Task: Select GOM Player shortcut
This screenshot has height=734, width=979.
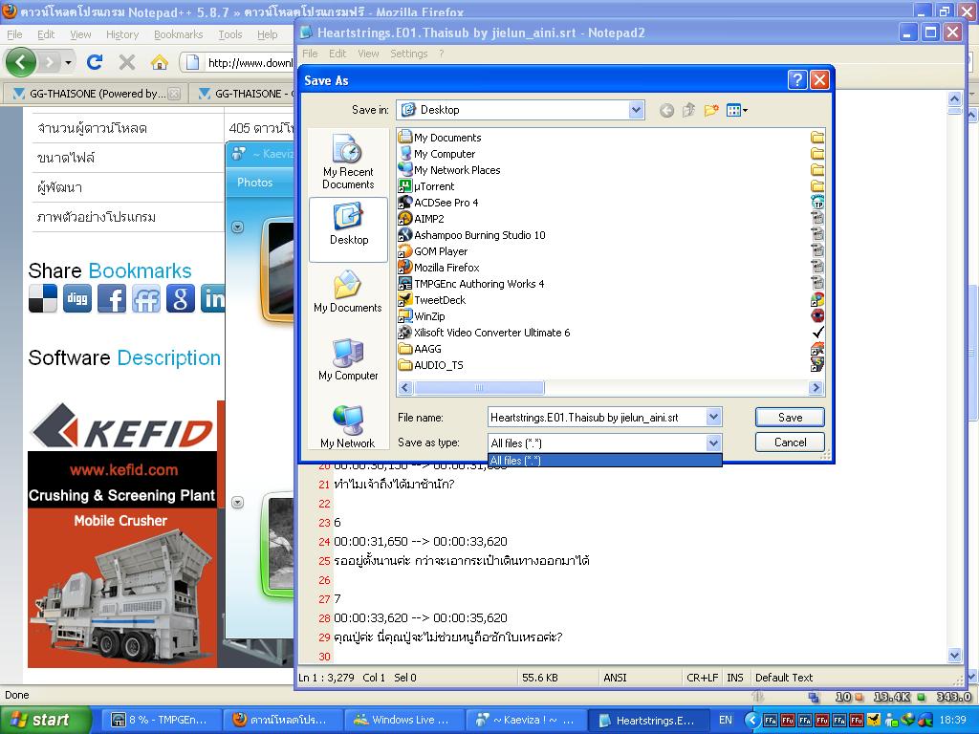Action: [433, 251]
